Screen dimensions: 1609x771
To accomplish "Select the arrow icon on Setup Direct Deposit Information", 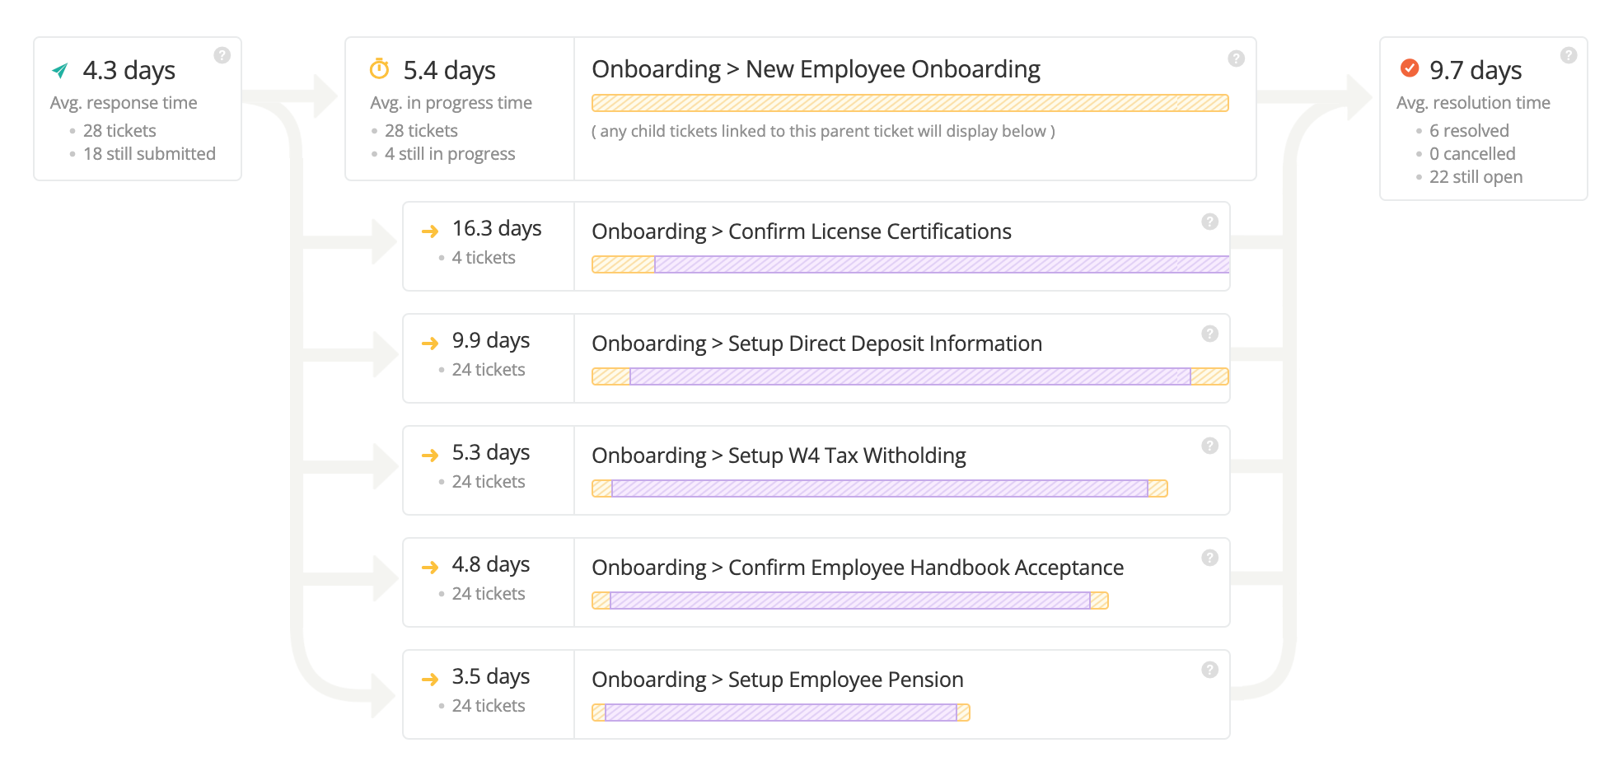I will tap(430, 343).
